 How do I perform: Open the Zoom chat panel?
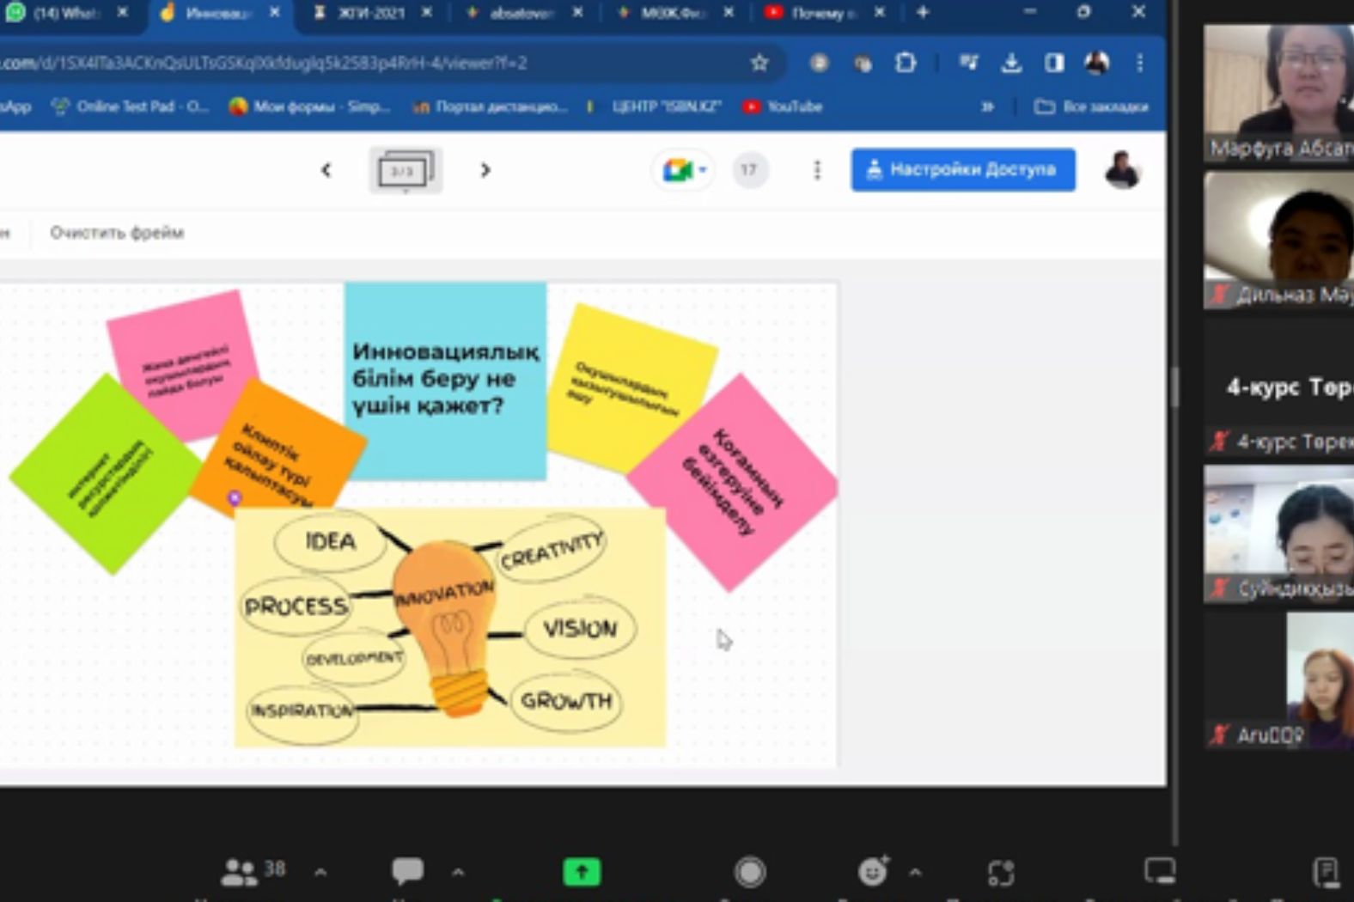407,871
